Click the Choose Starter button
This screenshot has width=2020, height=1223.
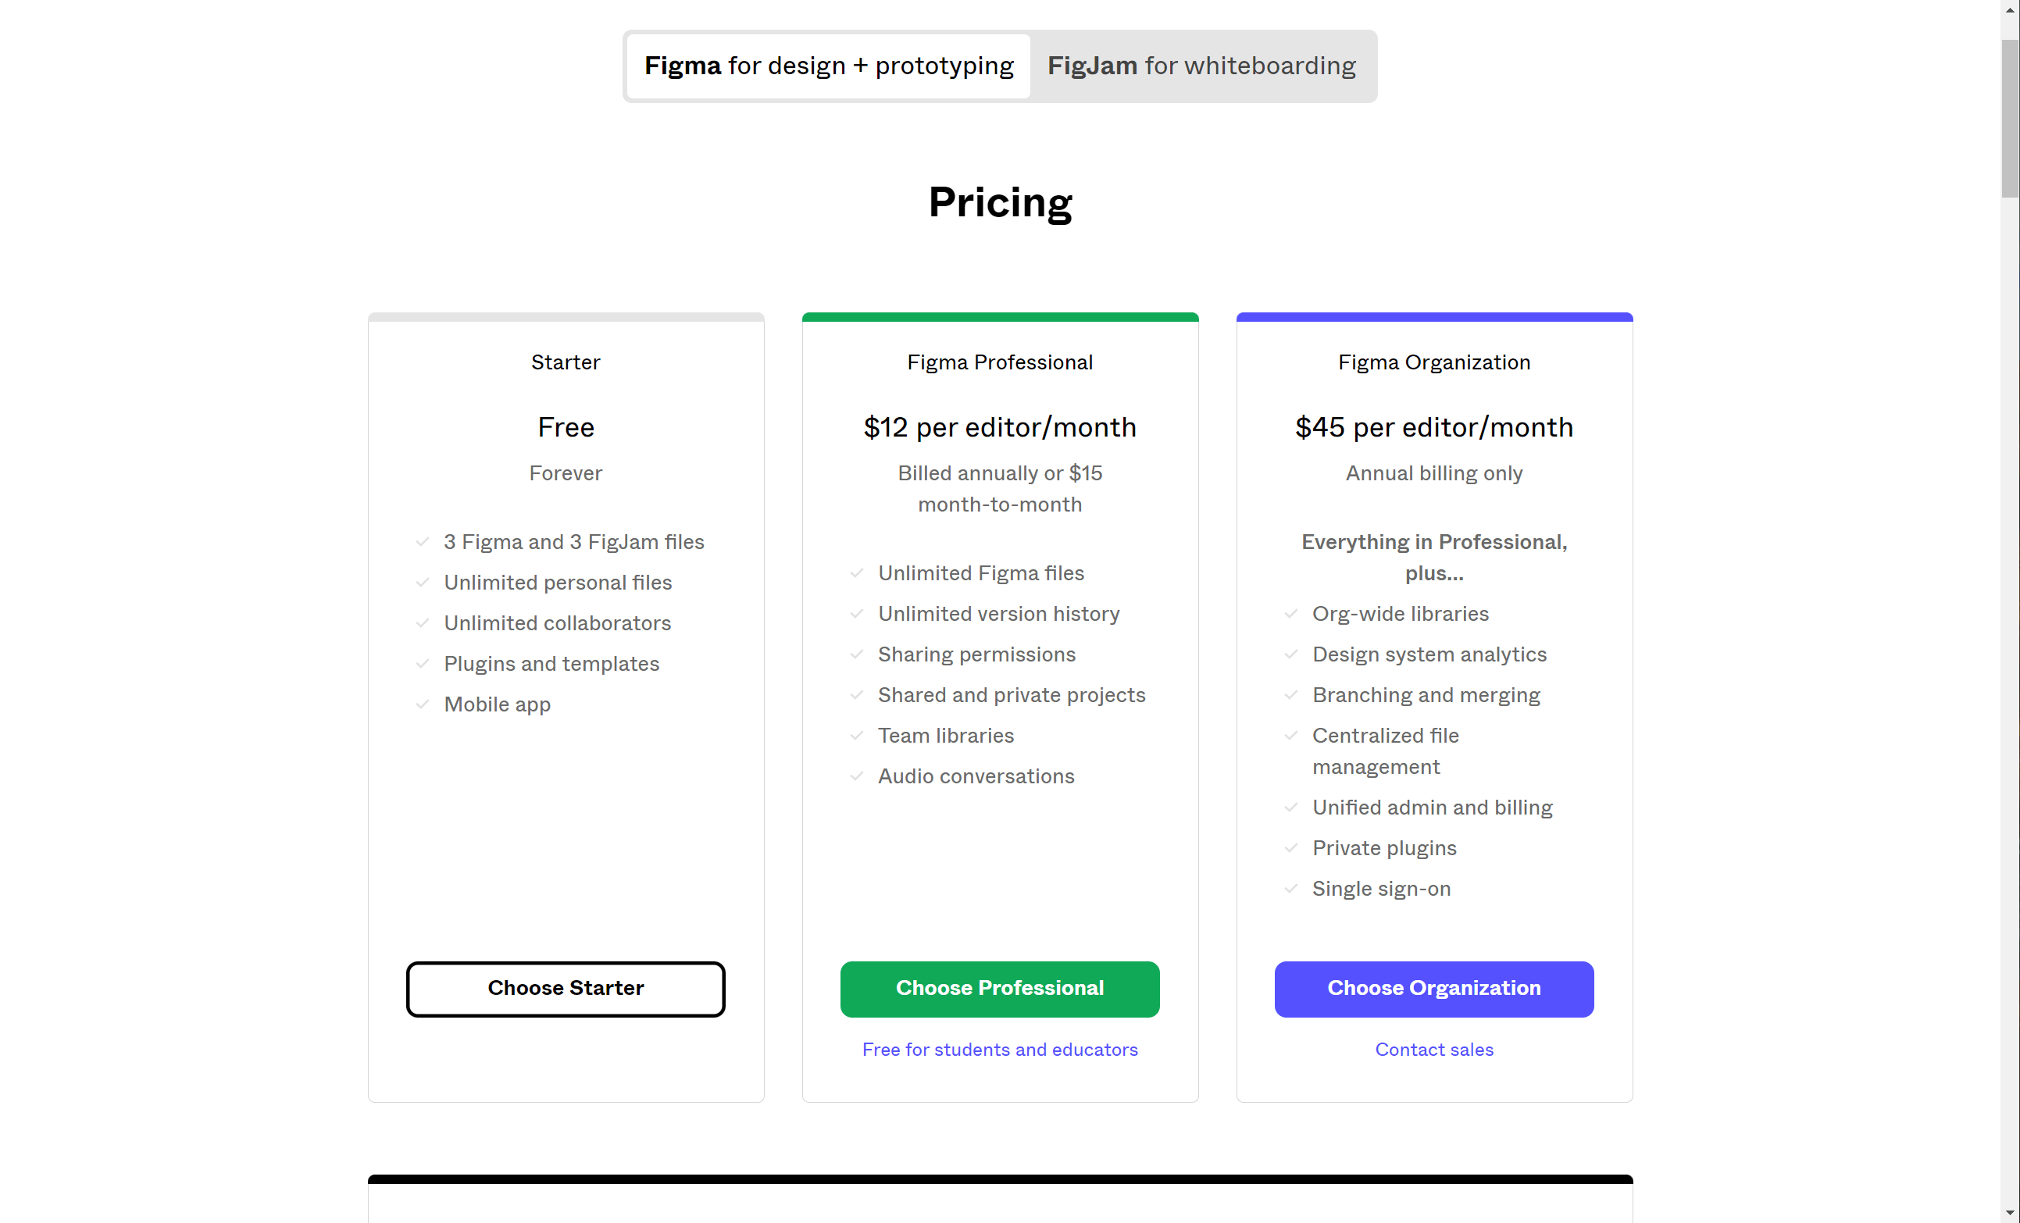pos(566,989)
